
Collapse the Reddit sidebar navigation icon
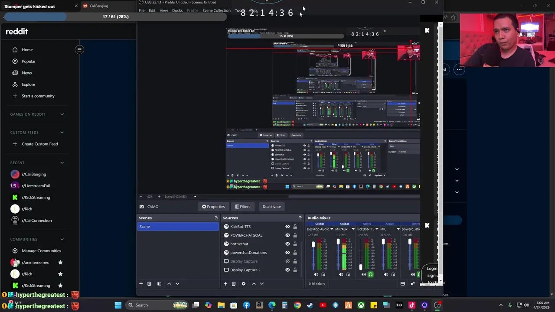(79, 50)
